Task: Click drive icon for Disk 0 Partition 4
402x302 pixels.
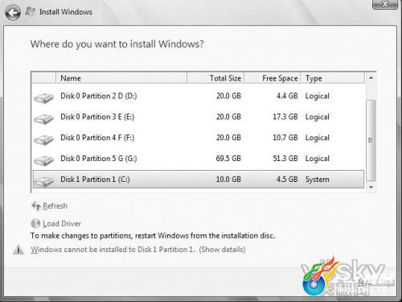Action: click(x=43, y=139)
